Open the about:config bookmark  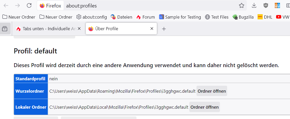point(91,17)
